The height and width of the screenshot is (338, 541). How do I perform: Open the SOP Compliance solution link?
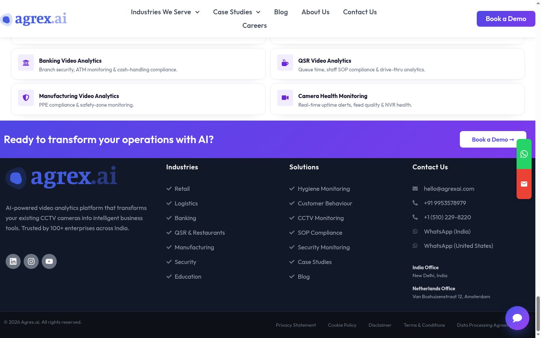click(320, 233)
